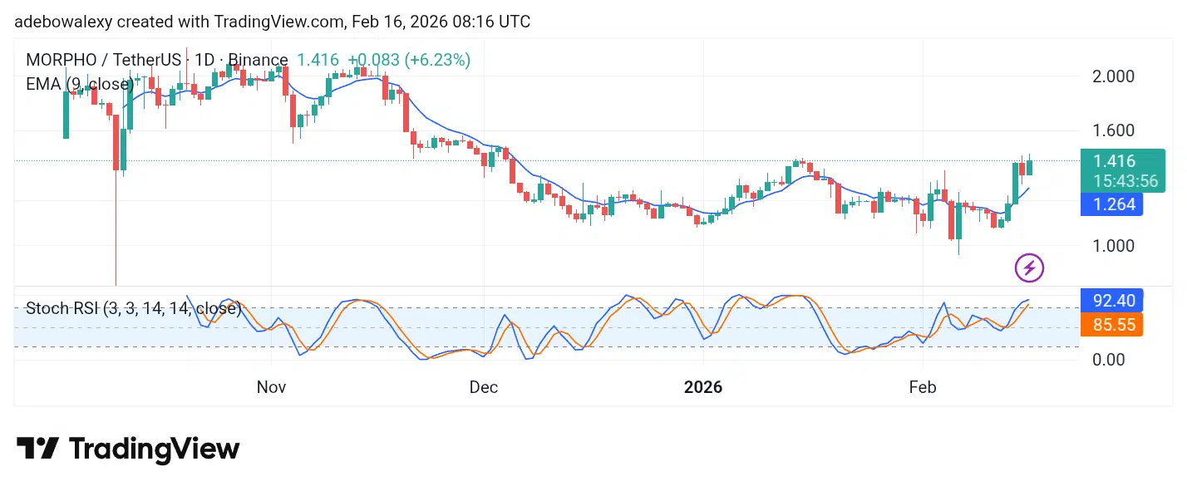The width and height of the screenshot is (1187, 491).
Task: Select the EMA (9, close) indicator label
Action: (x=80, y=84)
